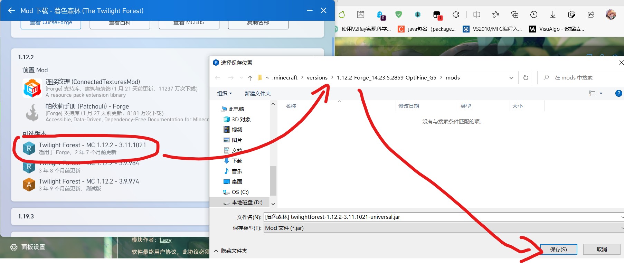Viewport: 624px width, 263px height.
Task: Click .minecraft breadcrumb segment
Action: [285, 78]
